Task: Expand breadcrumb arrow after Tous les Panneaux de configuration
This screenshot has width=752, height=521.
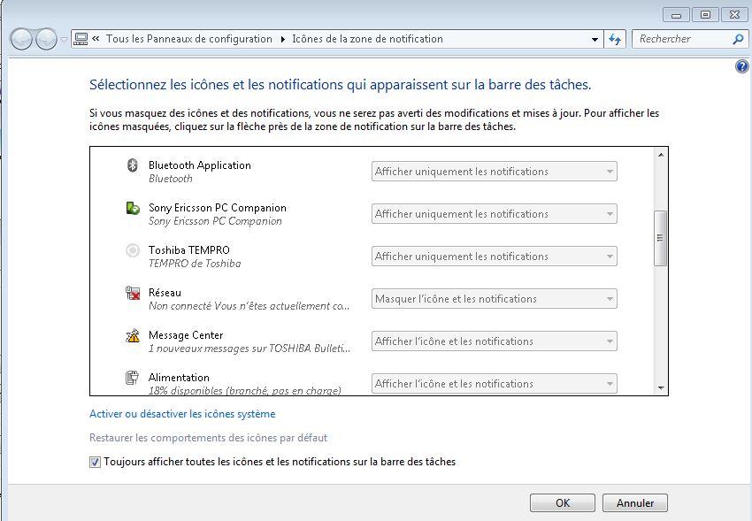Action: coord(282,39)
